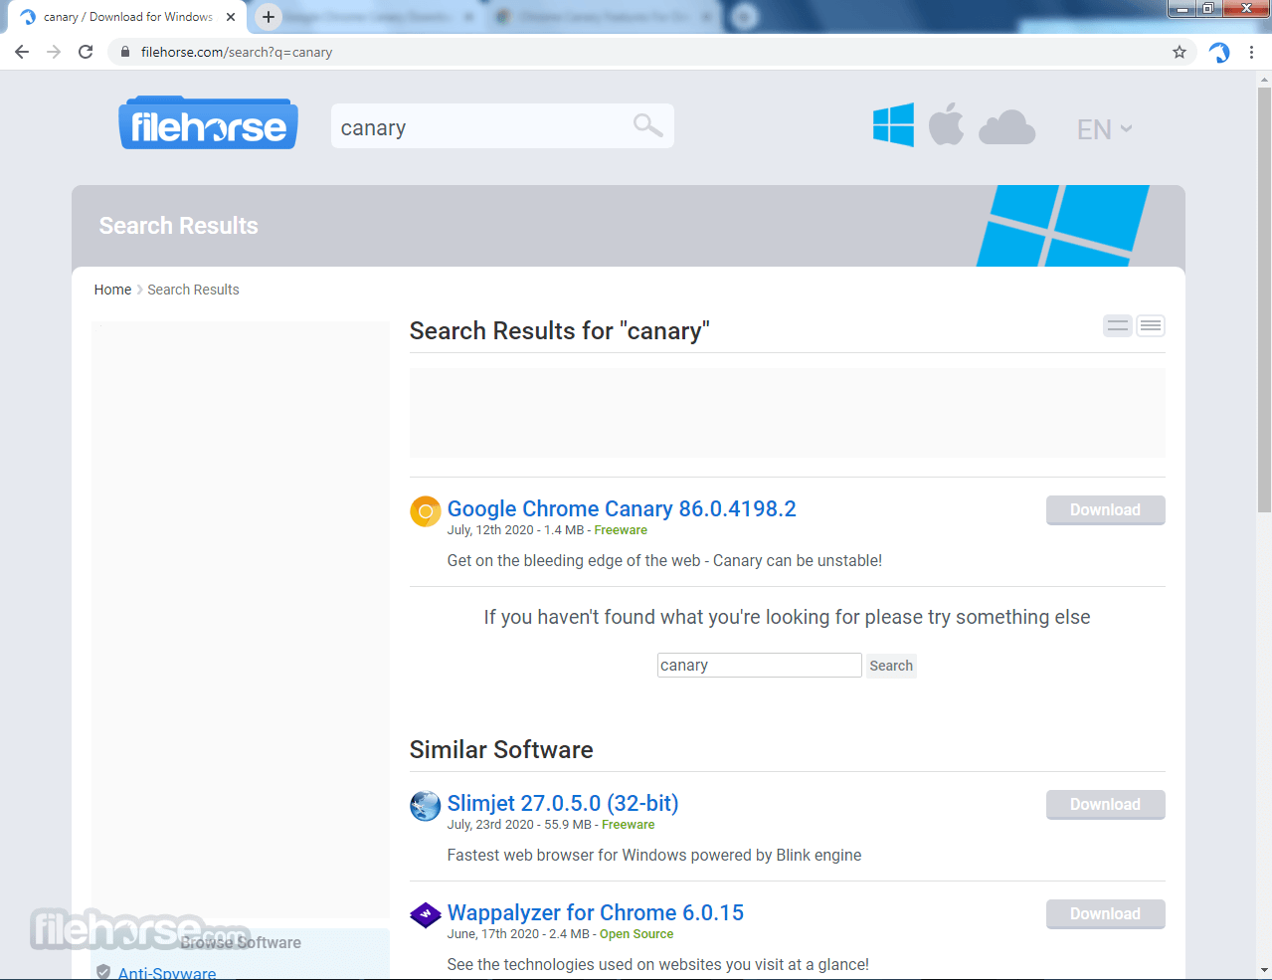This screenshot has width=1272, height=980.
Task: Click the magnifier search icon in header
Action: point(647,125)
